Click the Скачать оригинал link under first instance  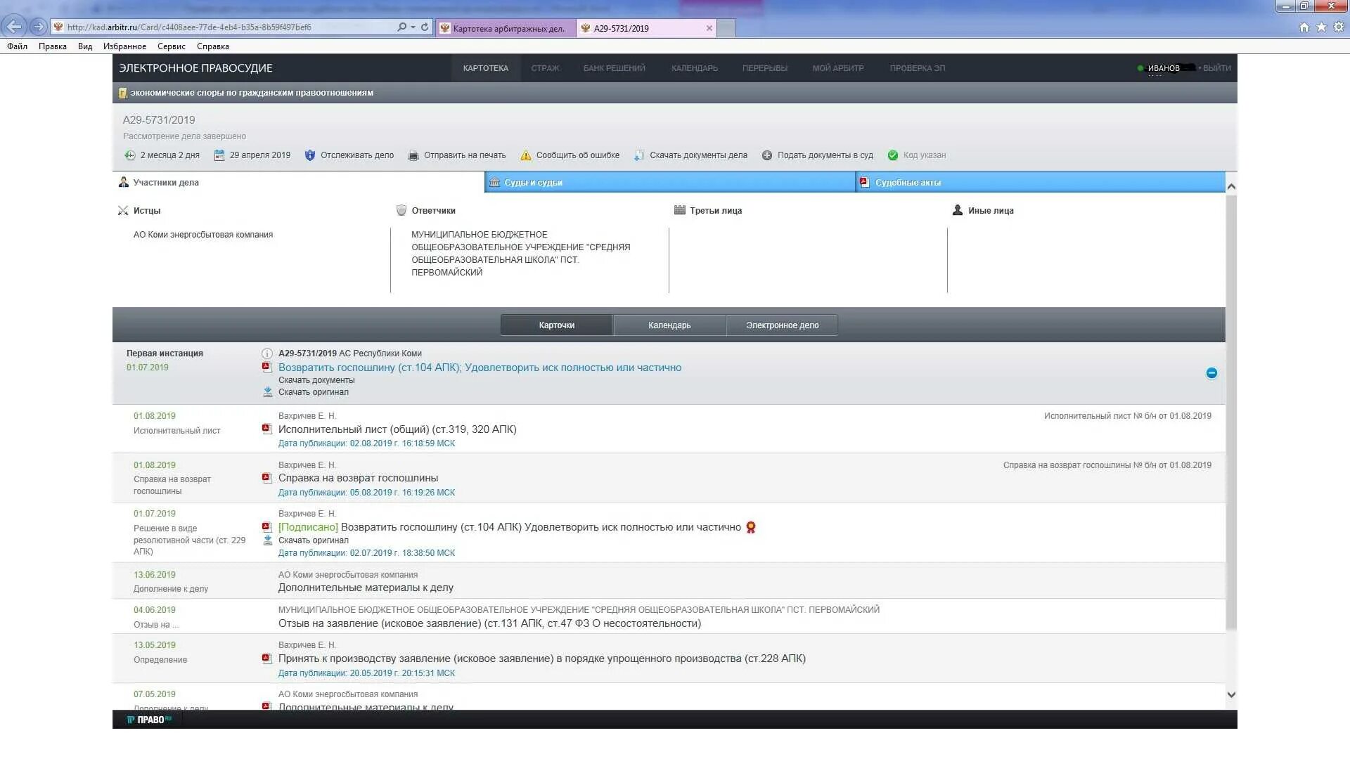pyautogui.click(x=313, y=392)
